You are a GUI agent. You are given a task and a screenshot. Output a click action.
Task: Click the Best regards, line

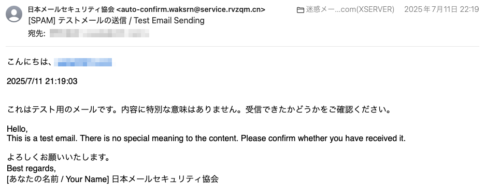31,169
